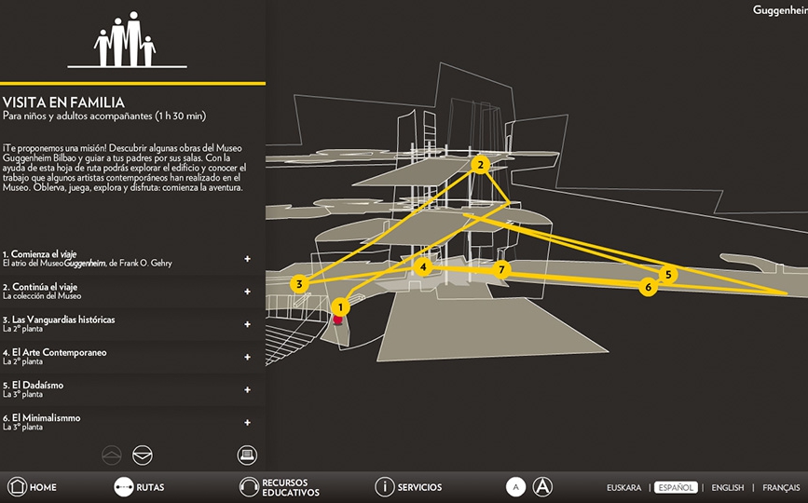The height and width of the screenshot is (503, 808).
Task: Select map stop marker 7
Action: pyautogui.click(x=501, y=269)
